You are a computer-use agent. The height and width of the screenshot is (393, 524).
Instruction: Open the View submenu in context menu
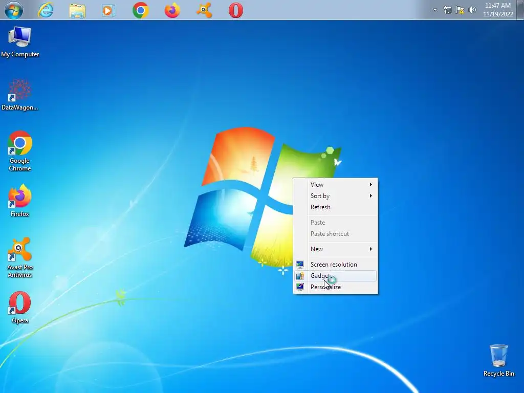[336, 184]
